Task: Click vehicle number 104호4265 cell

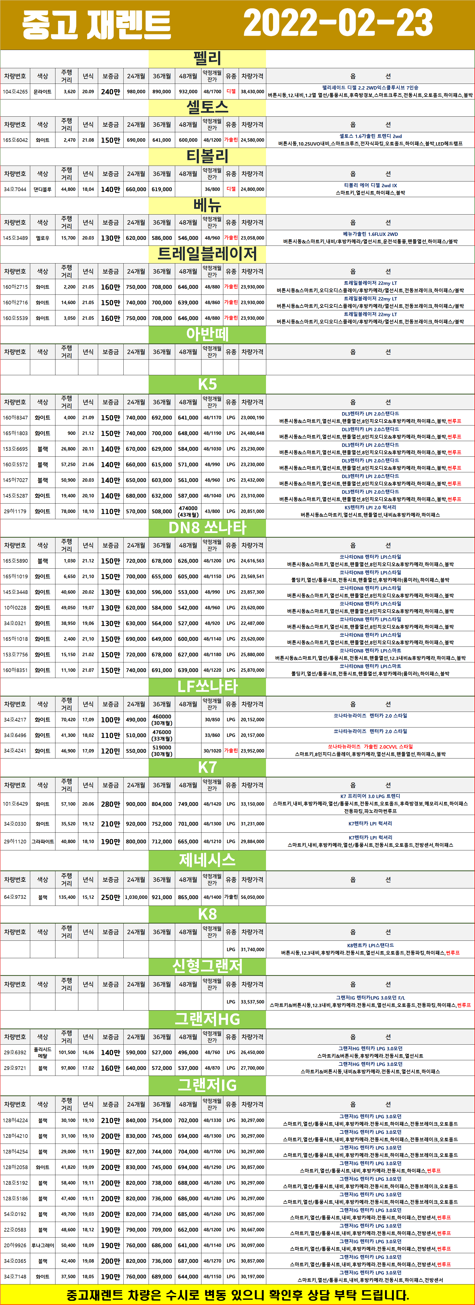Action: (x=15, y=92)
